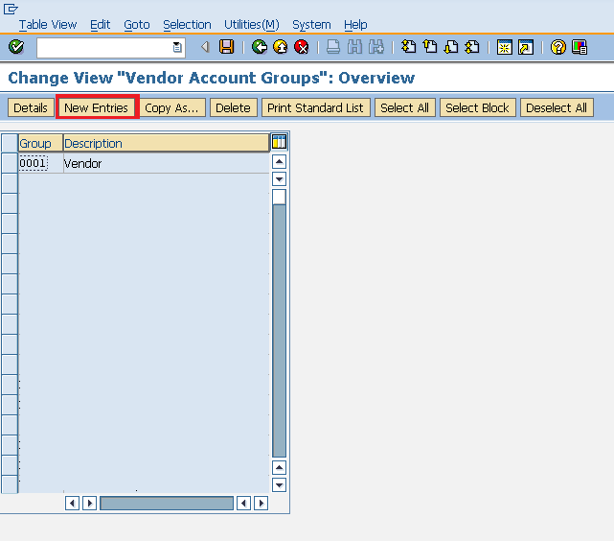This screenshot has width=614, height=541.
Task: Click the vertical scrollbar thumb
Action: tap(279, 197)
